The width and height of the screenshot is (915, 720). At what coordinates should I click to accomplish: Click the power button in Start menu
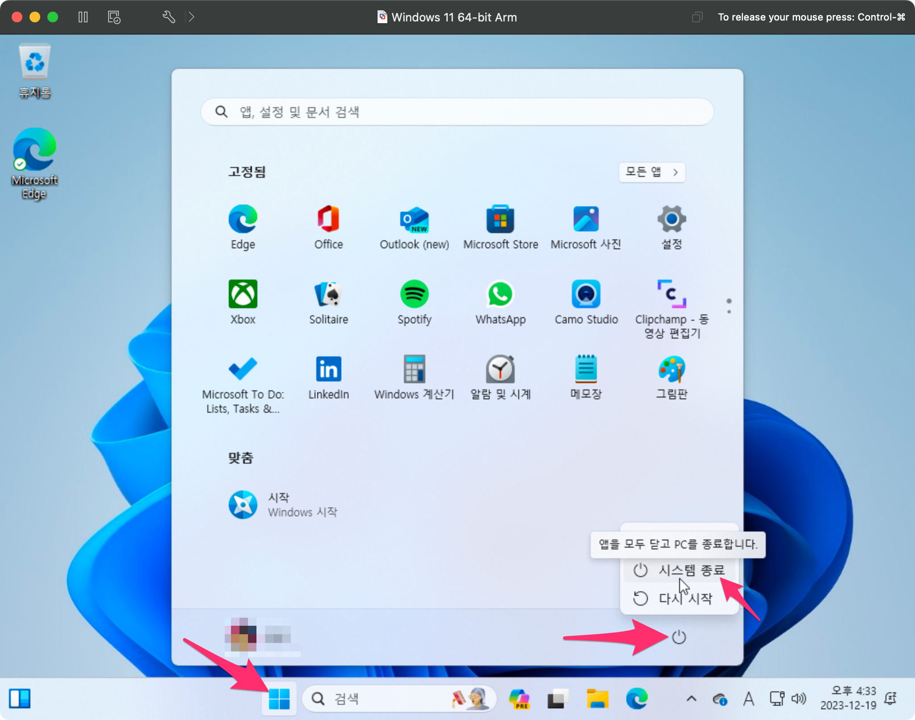tap(679, 637)
